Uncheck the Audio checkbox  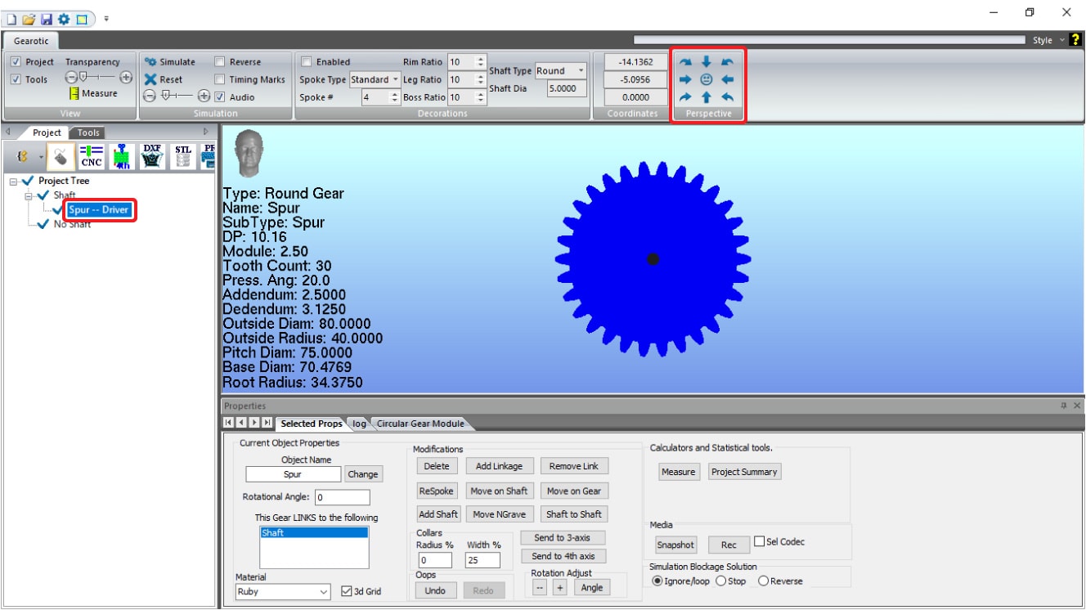point(219,97)
